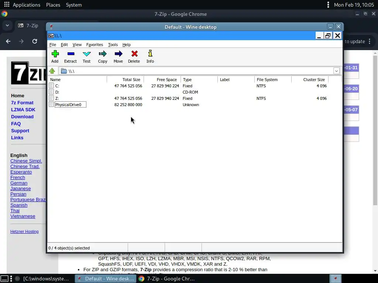Open the File menu

pos(52,45)
